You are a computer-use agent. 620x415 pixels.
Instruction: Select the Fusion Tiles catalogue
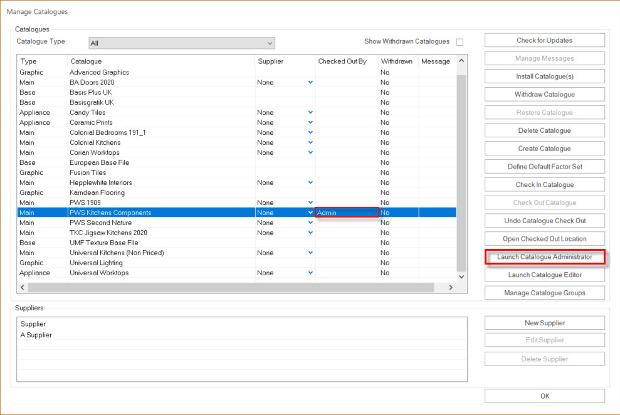click(237, 173)
